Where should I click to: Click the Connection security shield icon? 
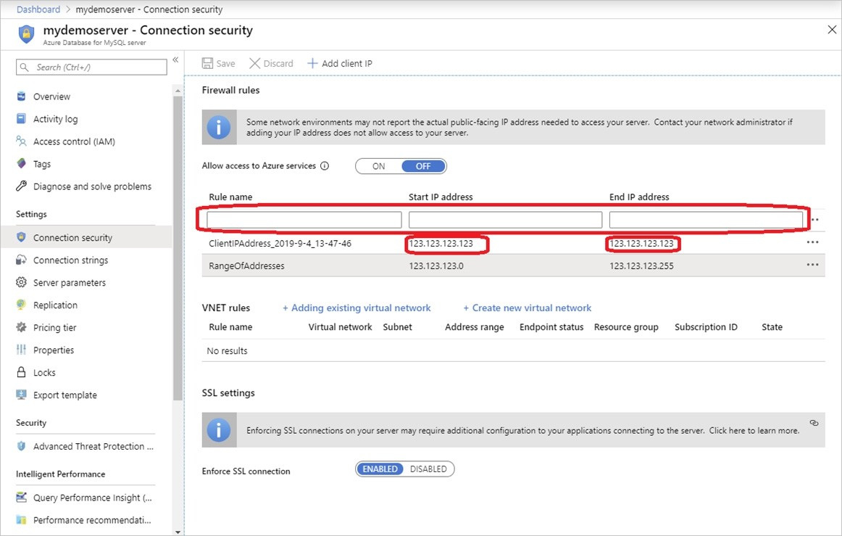(22, 237)
